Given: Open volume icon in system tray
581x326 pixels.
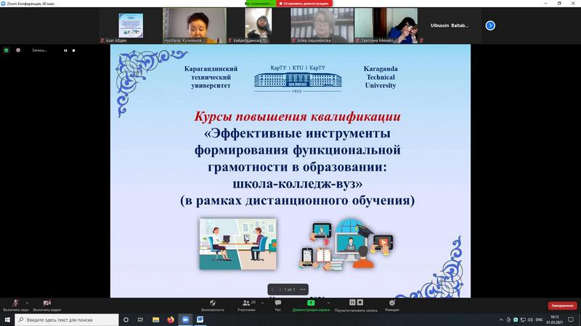Looking at the screenshot, I should [x=530, y=319].
